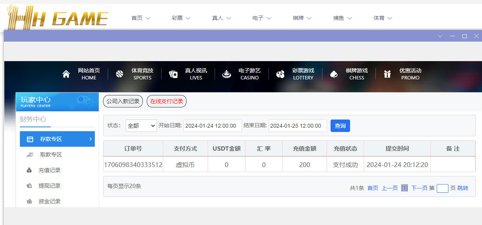Image resolution: width=482 pixels, height=225 pixels.
Task: Open 提现记录 in the sidebar
Action: click(49, 186)
